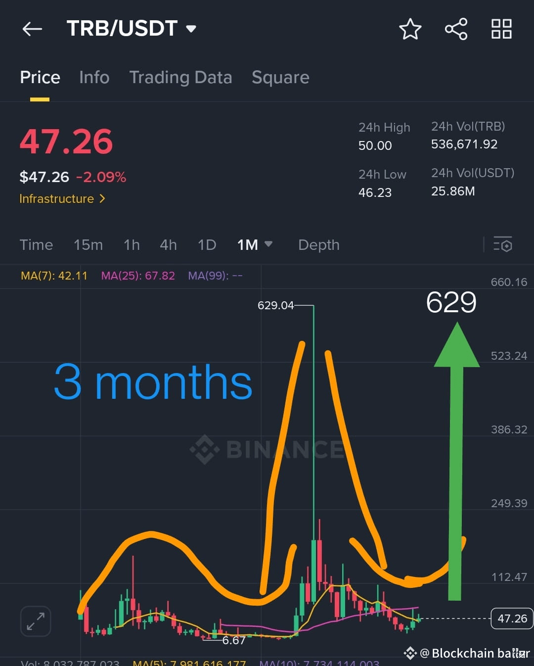This screenshot has height=666, width=534.
Task: Select the 1h interval
Action: point(132,244)
